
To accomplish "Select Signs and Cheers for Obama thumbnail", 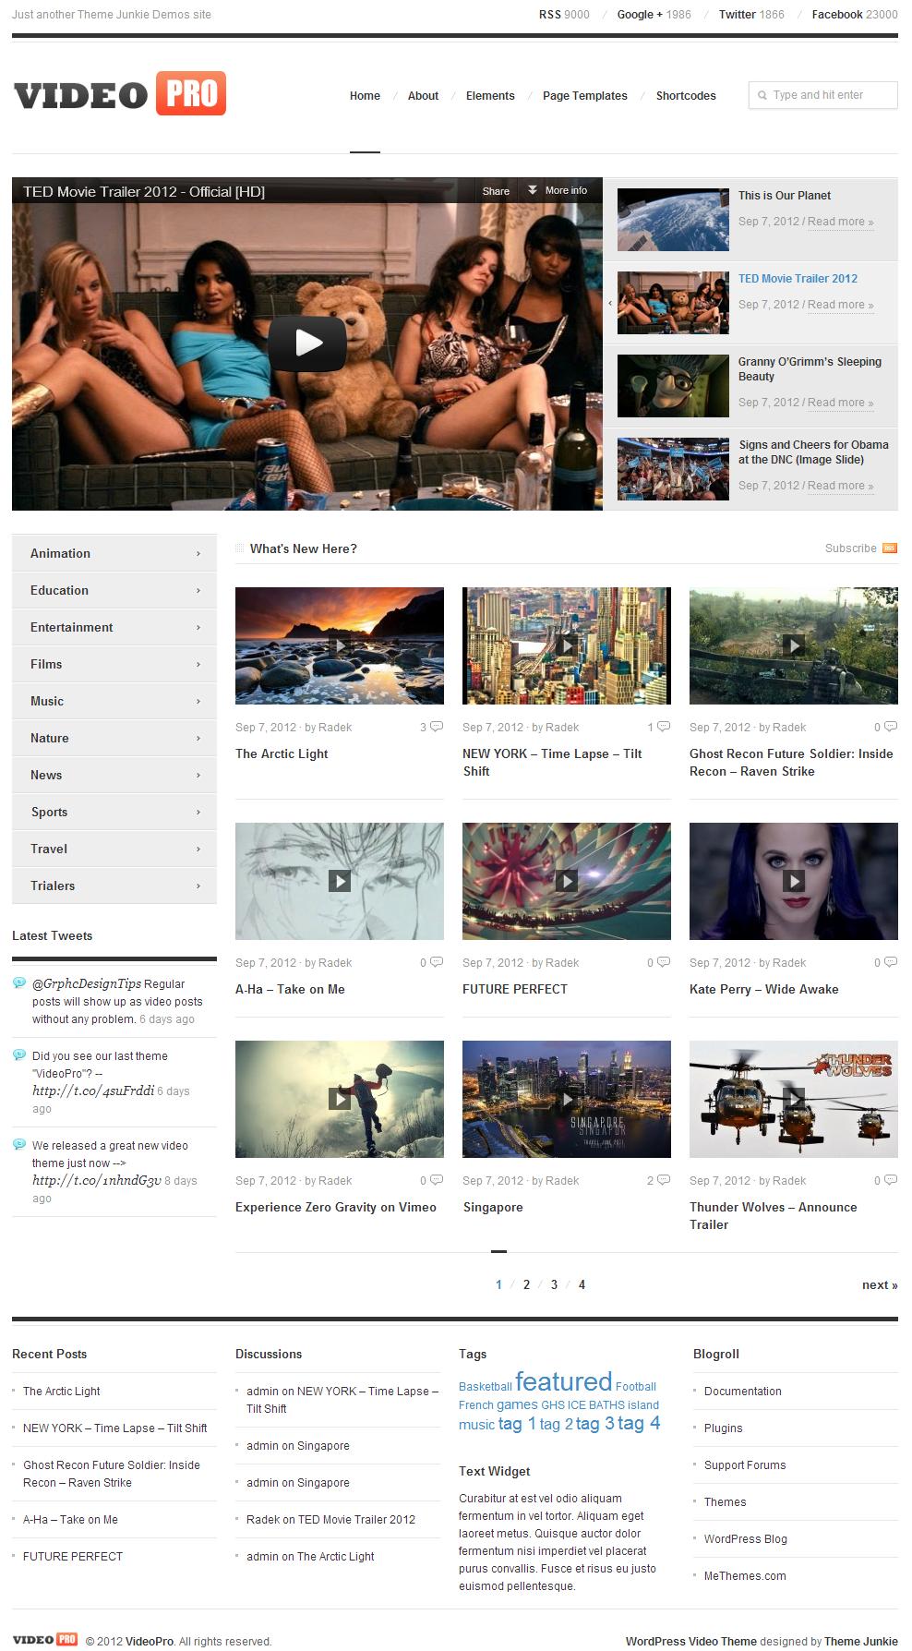I will [673, 469].
